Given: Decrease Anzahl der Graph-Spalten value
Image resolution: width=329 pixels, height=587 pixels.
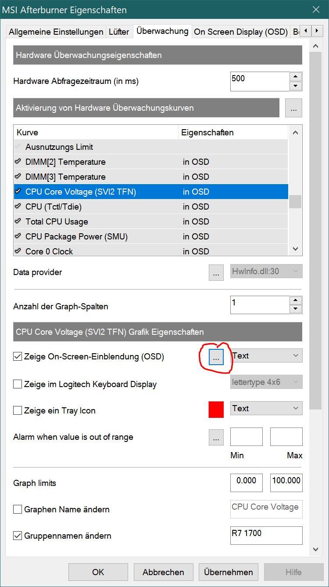Looking at the screenshot, I should pos(296,309).
